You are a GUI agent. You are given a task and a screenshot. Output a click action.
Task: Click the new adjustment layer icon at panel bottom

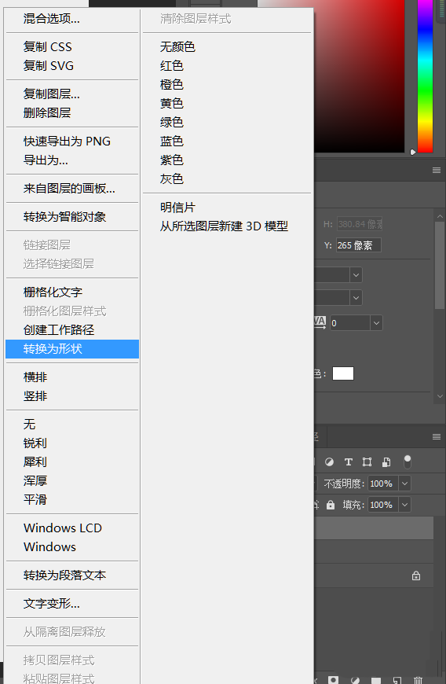[x=355, y=680]
